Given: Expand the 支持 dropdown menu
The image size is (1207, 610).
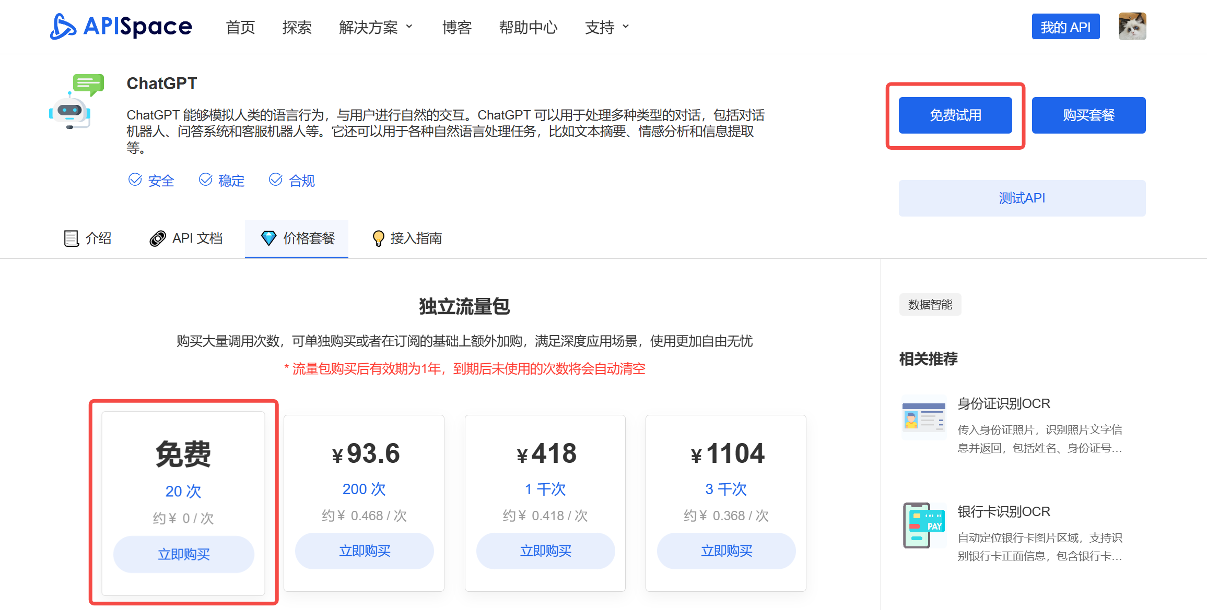Looking at the screenshot, I should pos(607,27).
